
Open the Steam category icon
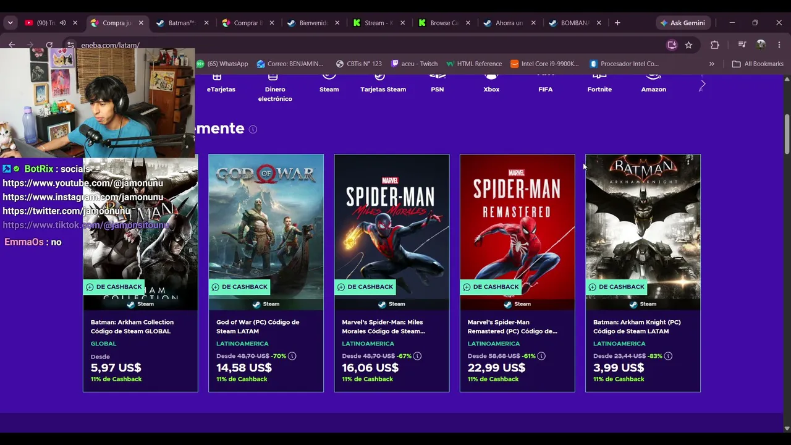point(329,77)
